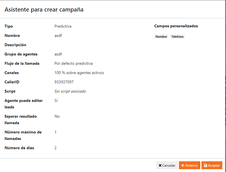Click '100 % sobre agentes activos' value
This screenshot has height=172, width=226.
click(x=79, y=73)
